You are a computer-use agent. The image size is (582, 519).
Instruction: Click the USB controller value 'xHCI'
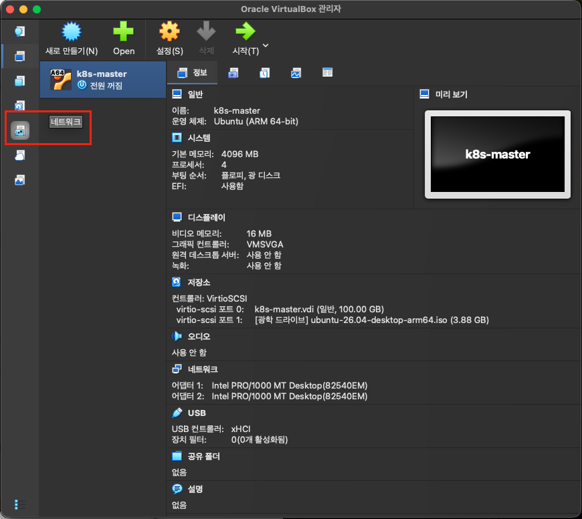[241, 429]
